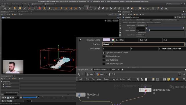Switch to the /out network tab
Viewport: 186px width, 105px height.
tap(113, 69)
